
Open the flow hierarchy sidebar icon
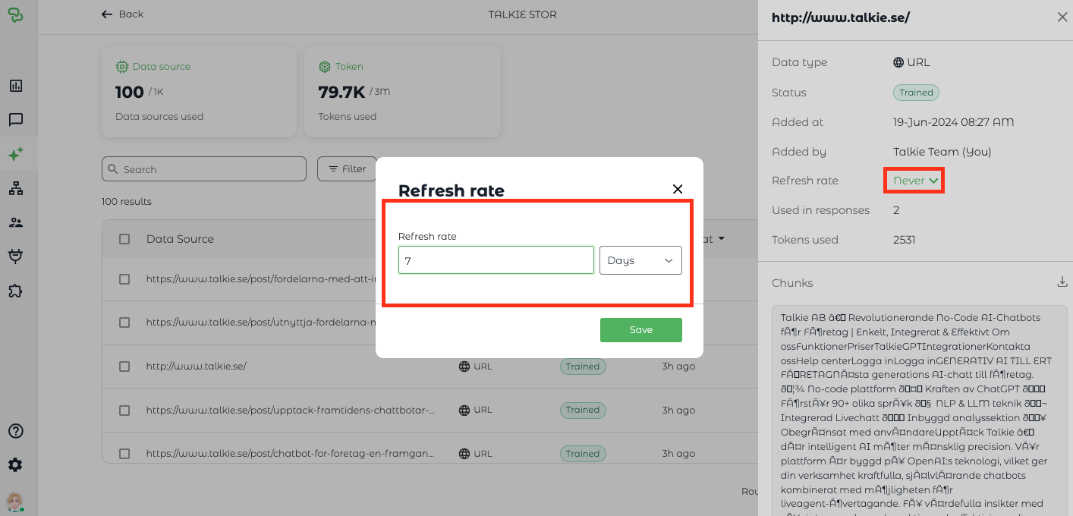[16, 188]
